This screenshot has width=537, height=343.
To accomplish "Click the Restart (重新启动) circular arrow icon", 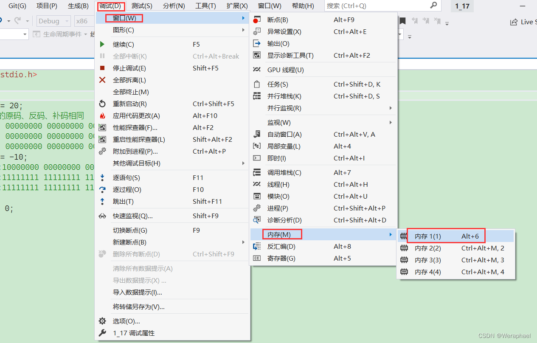I will 102,104.
